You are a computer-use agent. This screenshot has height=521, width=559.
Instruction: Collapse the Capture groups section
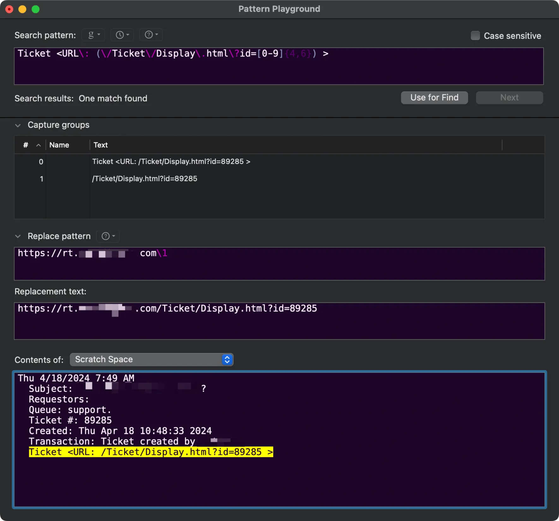[18, 125]
